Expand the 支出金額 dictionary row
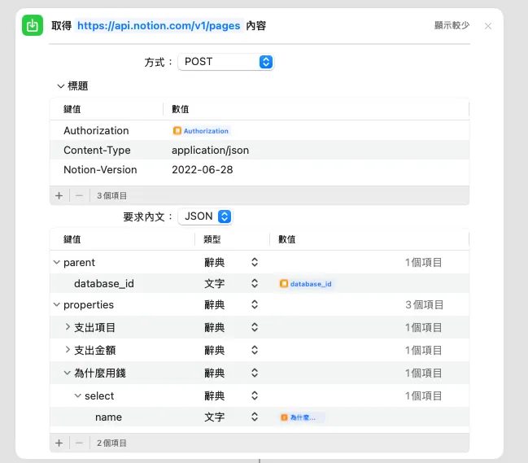Screen dimensions: 528x463 (68, 350)
